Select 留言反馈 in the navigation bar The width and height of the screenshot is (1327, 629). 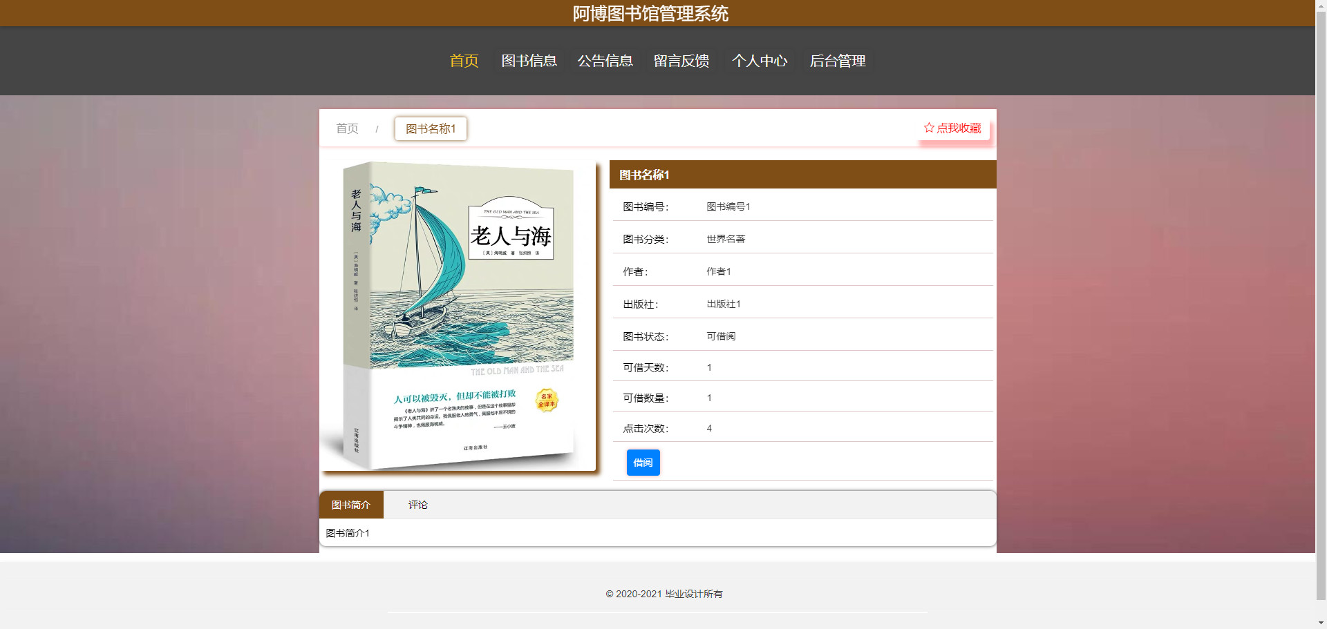click(681, 61)
